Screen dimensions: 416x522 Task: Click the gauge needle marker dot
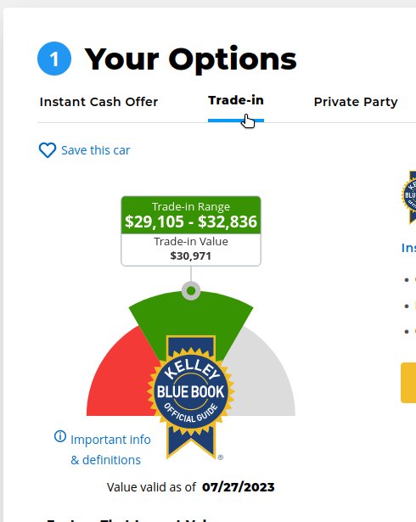pyautogui.click(x=191, y=290)
